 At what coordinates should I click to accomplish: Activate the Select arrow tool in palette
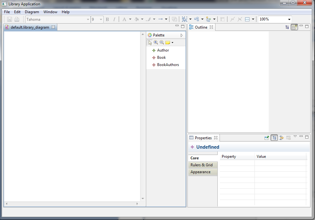(x=150, y=42)
